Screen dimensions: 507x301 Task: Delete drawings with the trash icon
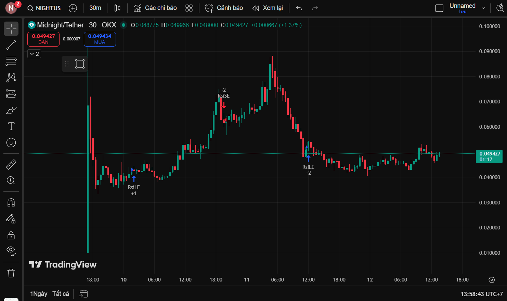(11, 273)
